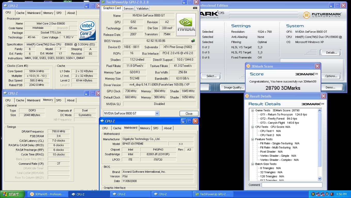This screenshot has width=351, height=198.
Task: Open the second disconnected network tray icon
Action: coord(323,194)
